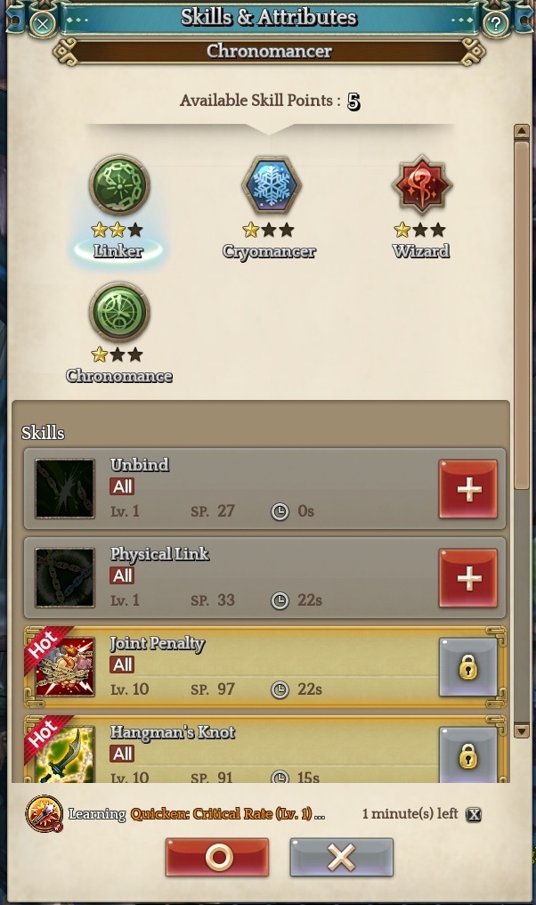Add a point to Unbind skill
Screen dimensions: 536x905
tap(468, 489)
